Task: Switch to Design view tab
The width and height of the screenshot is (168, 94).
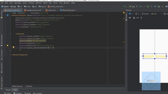Action: pos(8,90)
